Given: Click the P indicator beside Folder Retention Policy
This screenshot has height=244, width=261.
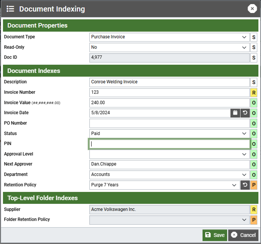Looking at the screenshot, I should click(x=254, y=220).
